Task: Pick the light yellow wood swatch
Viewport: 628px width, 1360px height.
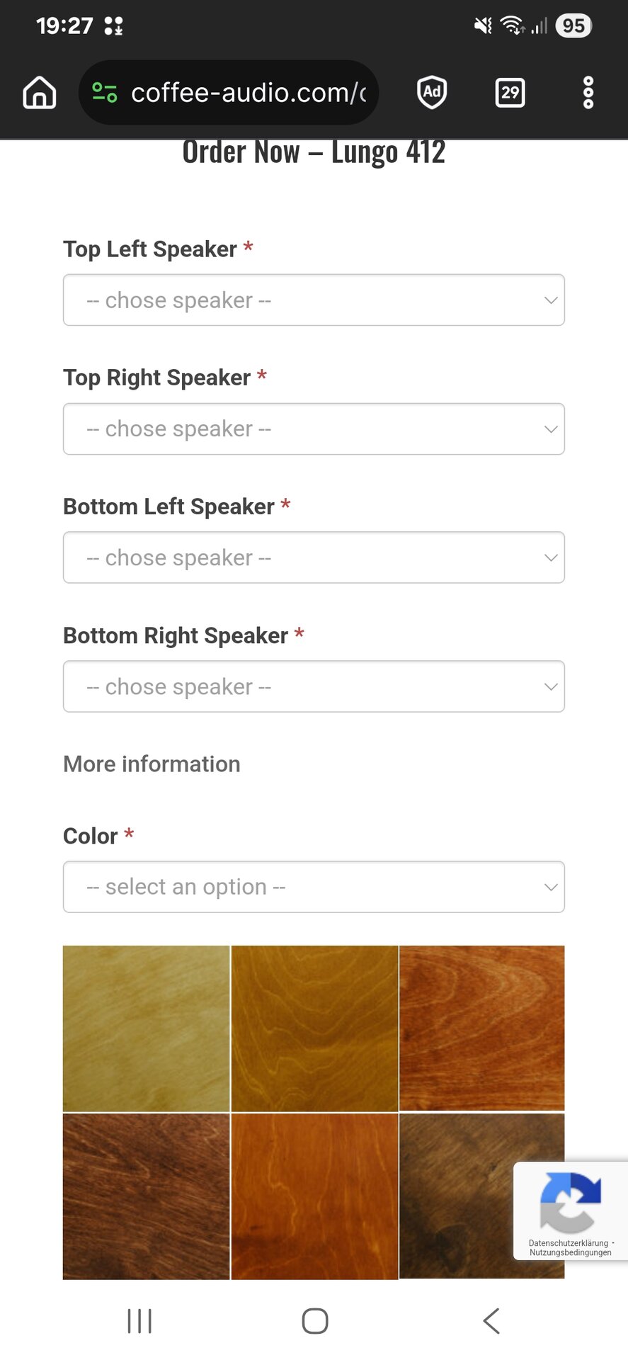Action: (x=146, y=1028)
